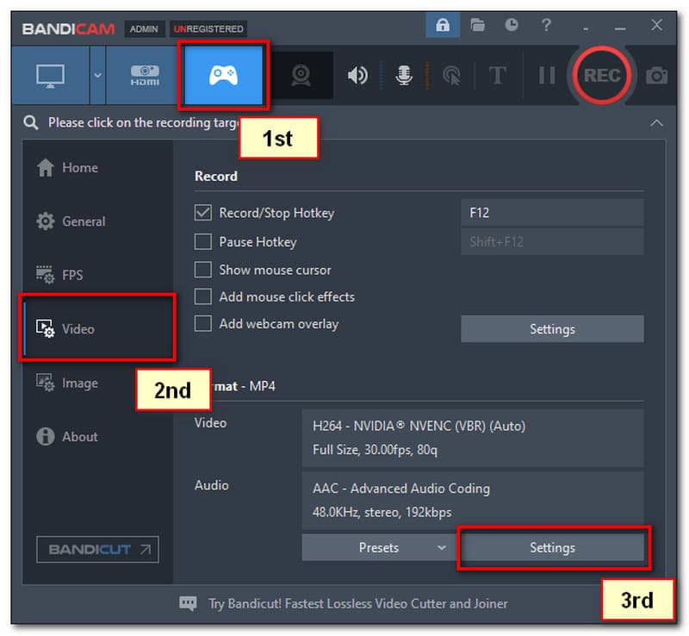Enable Pause Hotkey checkbox

(x=202, y=241)
